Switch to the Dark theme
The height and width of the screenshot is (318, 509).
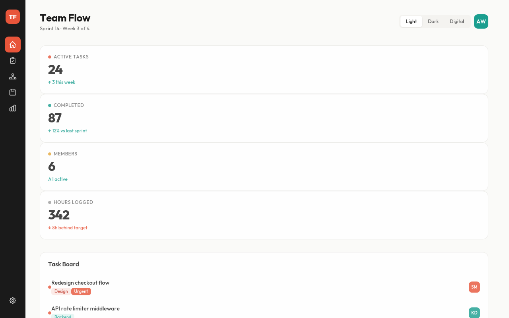pos(433,21)
